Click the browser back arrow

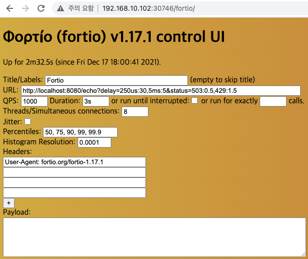pyautogui.click(x=10, y=8)
